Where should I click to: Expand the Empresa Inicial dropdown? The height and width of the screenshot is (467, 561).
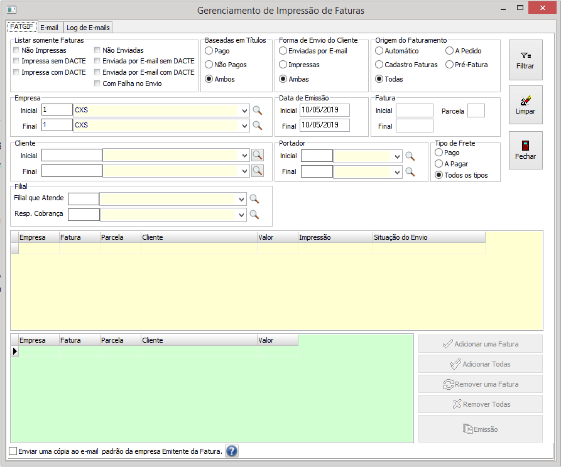(x=244, y=110)
